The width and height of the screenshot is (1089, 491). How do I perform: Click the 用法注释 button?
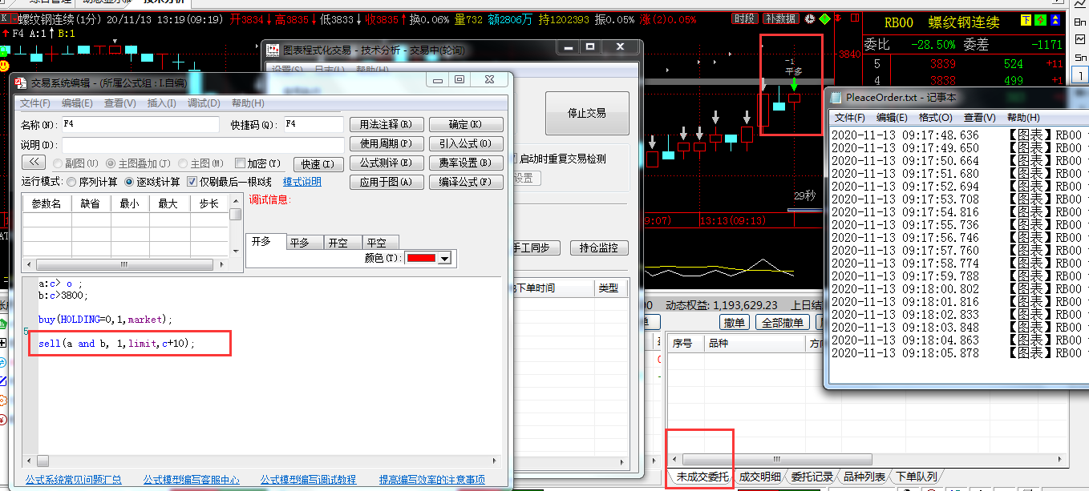click(x=386, y=125)
